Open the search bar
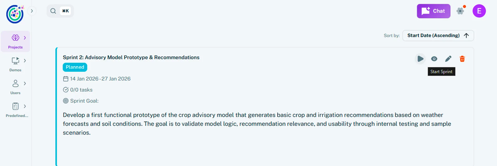This screenshot has height=166, width=497. pos(60,11)
